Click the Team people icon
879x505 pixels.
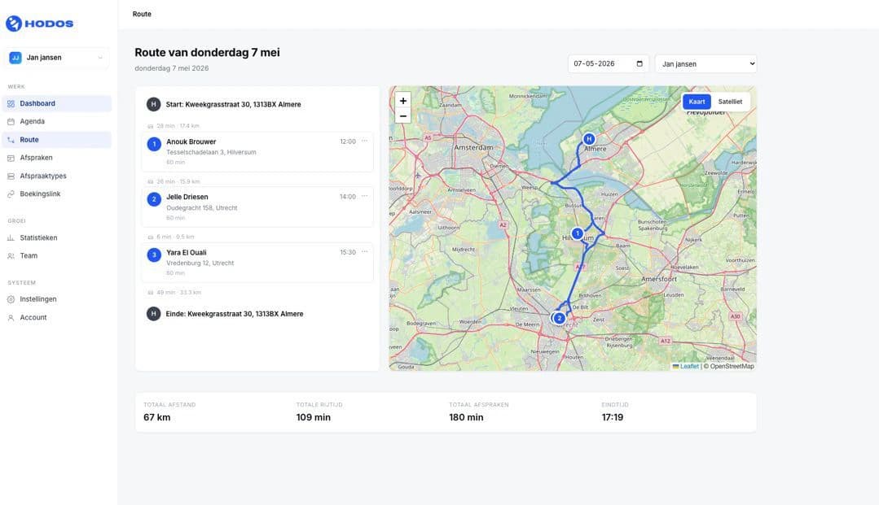(x=11, y=256)
